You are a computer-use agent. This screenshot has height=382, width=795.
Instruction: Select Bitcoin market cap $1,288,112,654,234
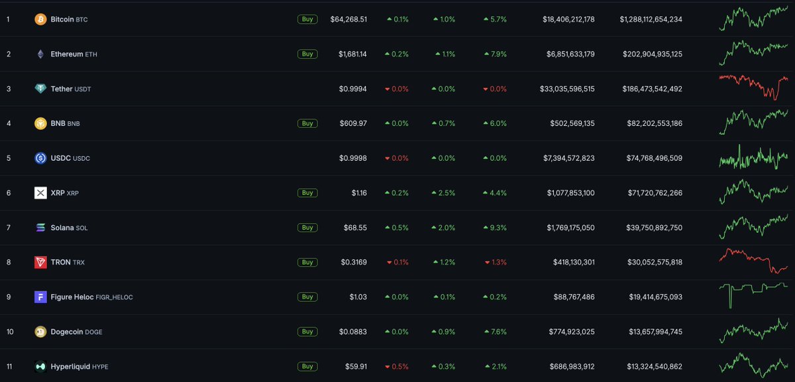point(651,20)
